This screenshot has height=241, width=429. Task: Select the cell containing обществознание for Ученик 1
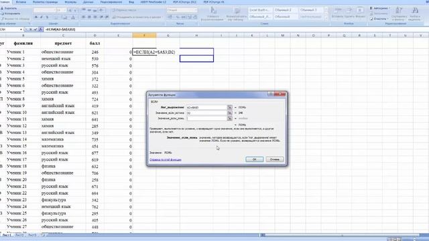[63, 52]
